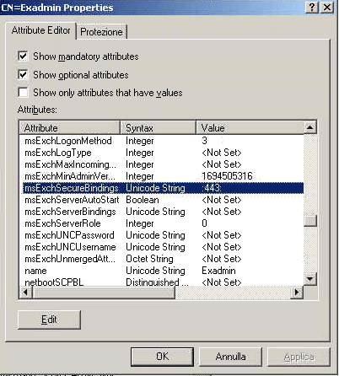Switch to the Protezione tab
Viewport: 339px width, 376px height.
click(x=101, y=32)
